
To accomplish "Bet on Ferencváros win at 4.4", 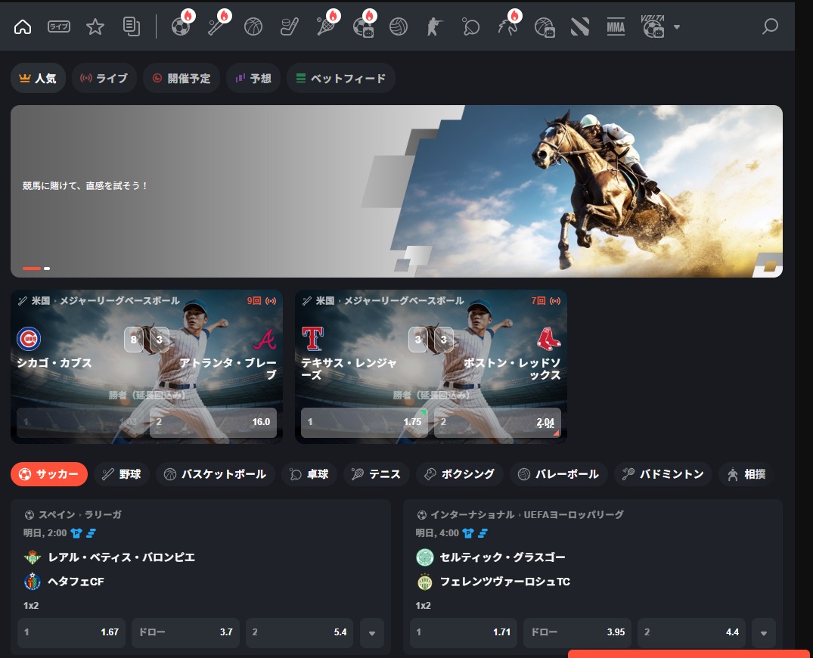I will coord(692,632).
